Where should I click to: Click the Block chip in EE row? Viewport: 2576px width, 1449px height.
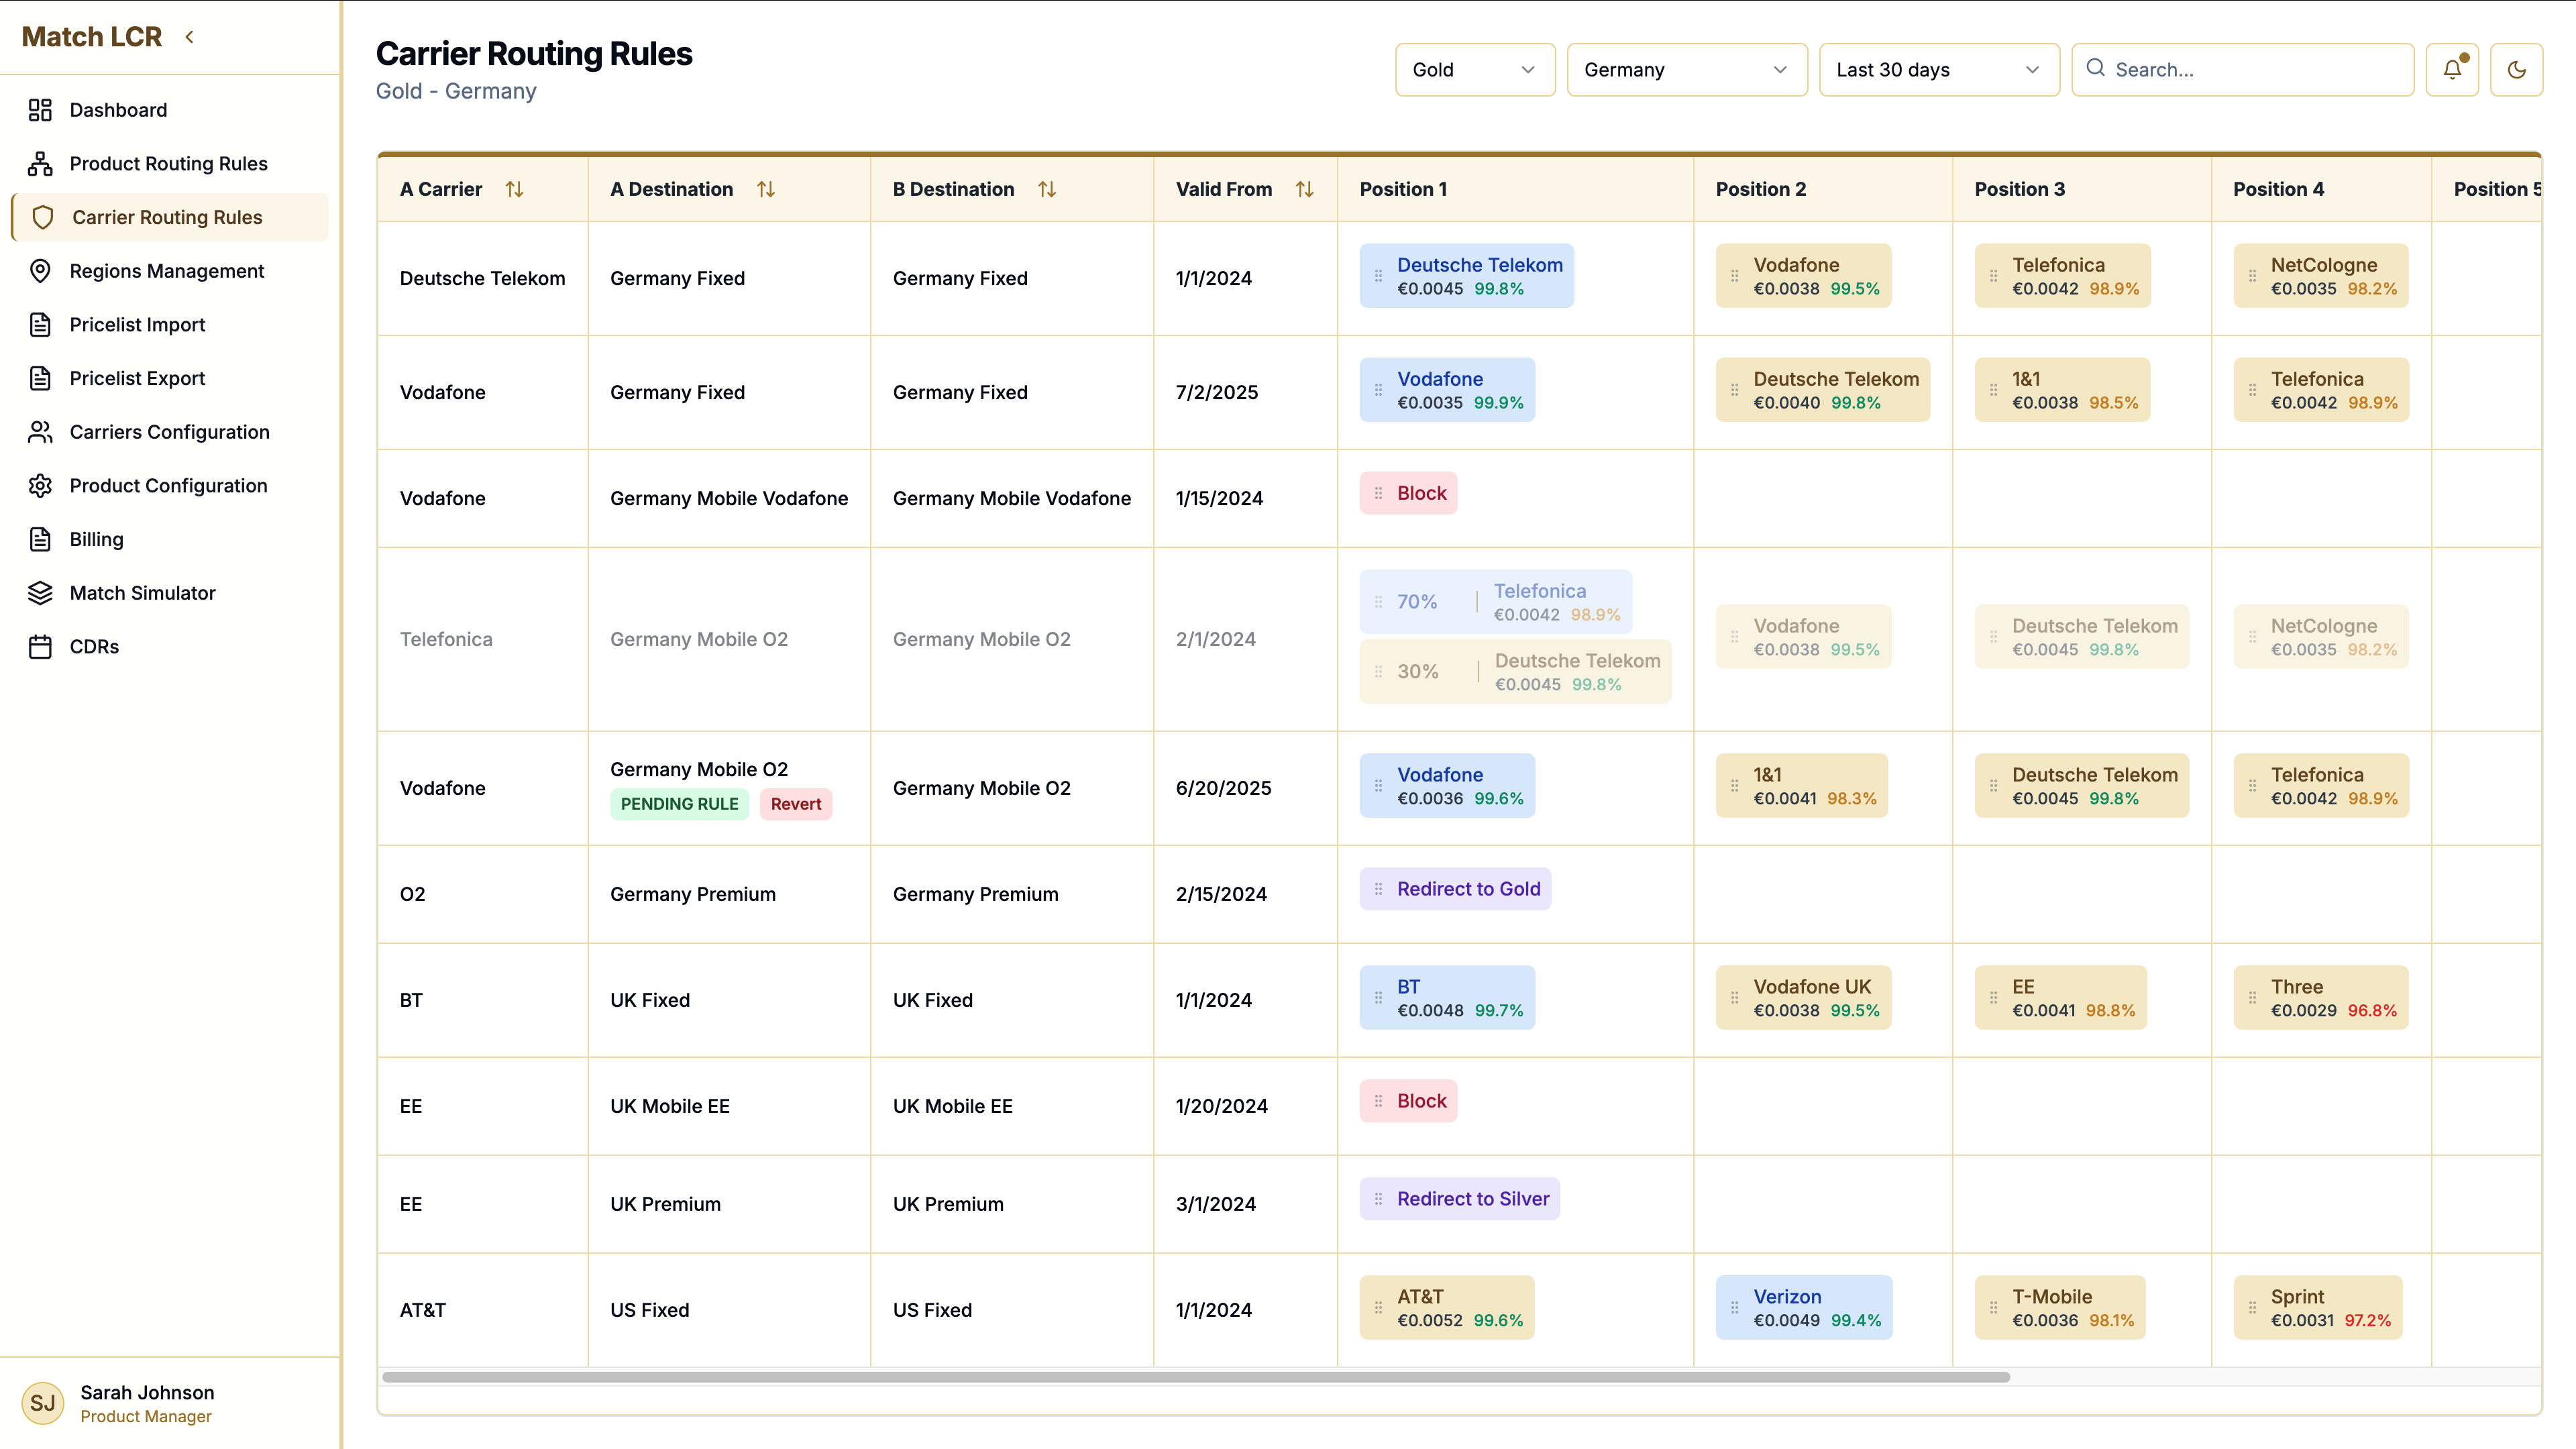(x=1408, y=1101)
